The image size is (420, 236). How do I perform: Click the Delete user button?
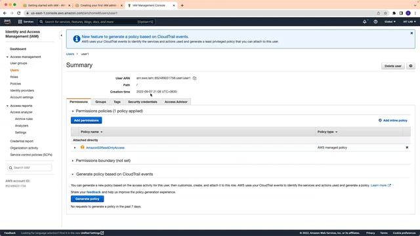click(393, 66)
